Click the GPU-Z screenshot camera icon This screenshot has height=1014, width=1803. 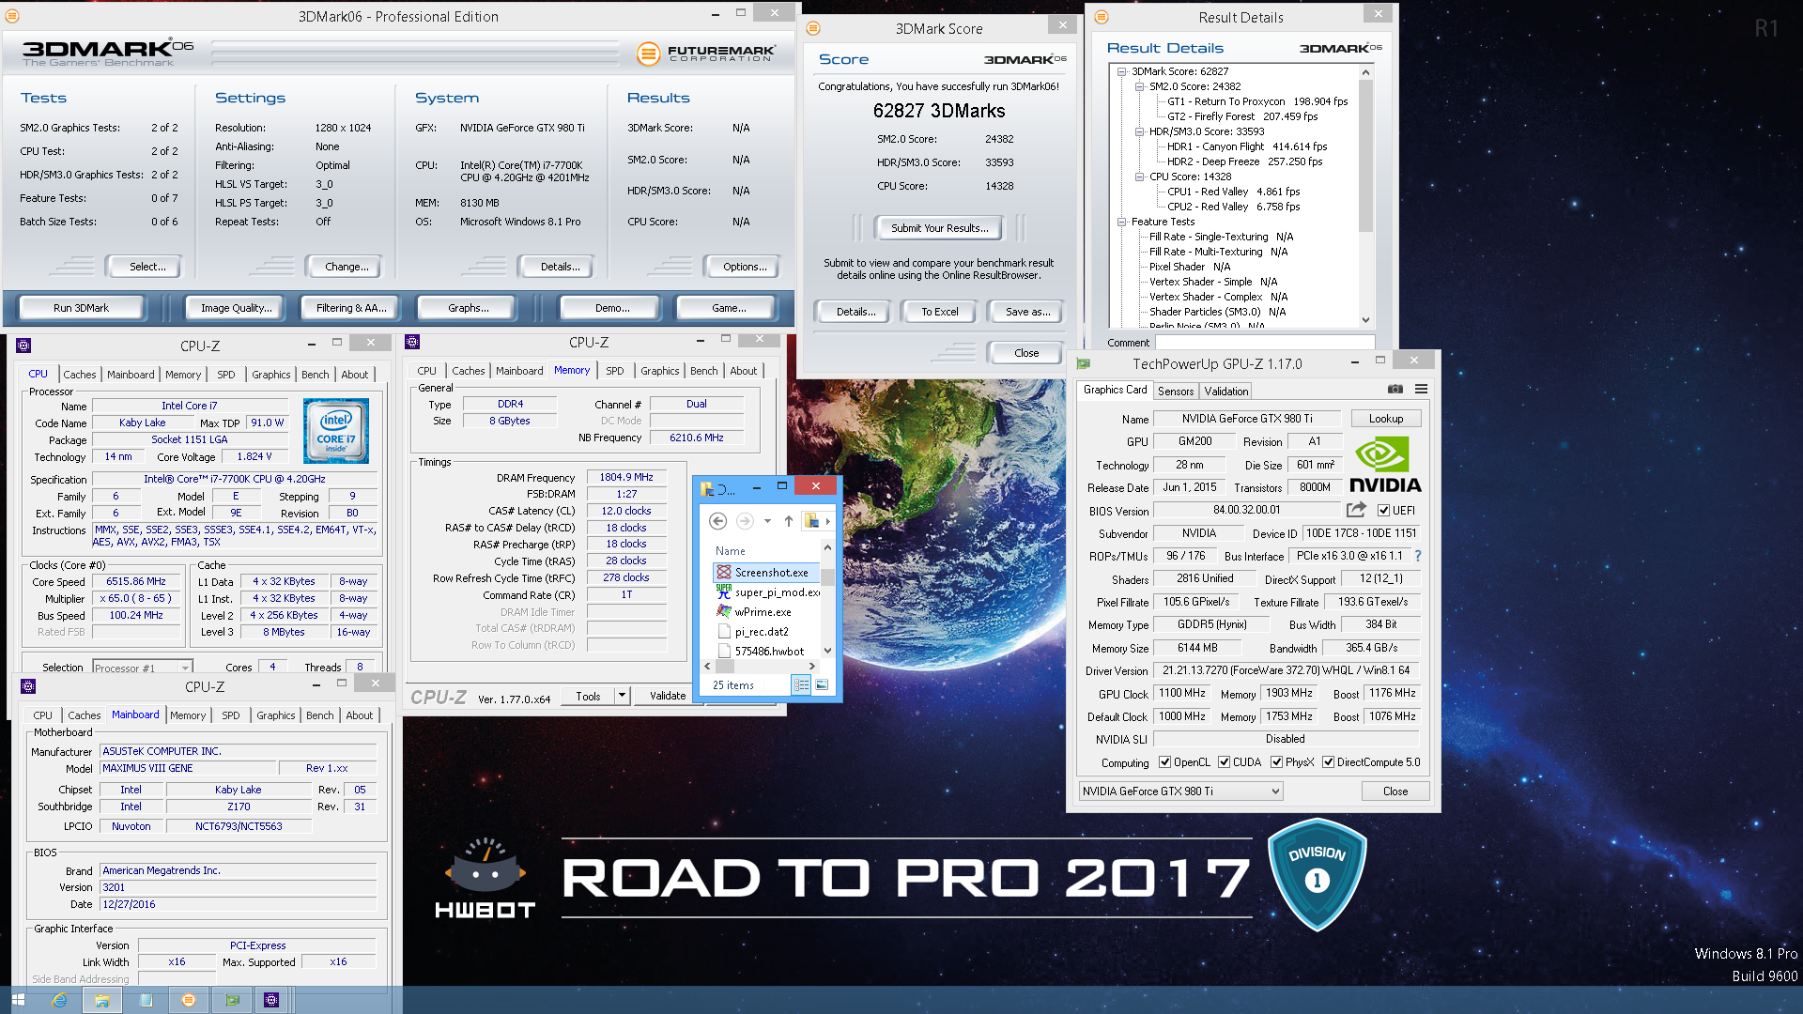coord(1395,390)
